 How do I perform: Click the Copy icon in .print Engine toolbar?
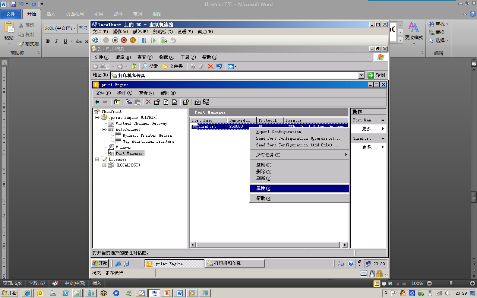(129, 102)
